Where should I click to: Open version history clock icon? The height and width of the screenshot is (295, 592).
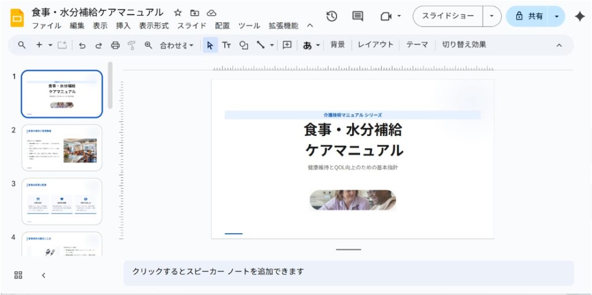[332, 16]
